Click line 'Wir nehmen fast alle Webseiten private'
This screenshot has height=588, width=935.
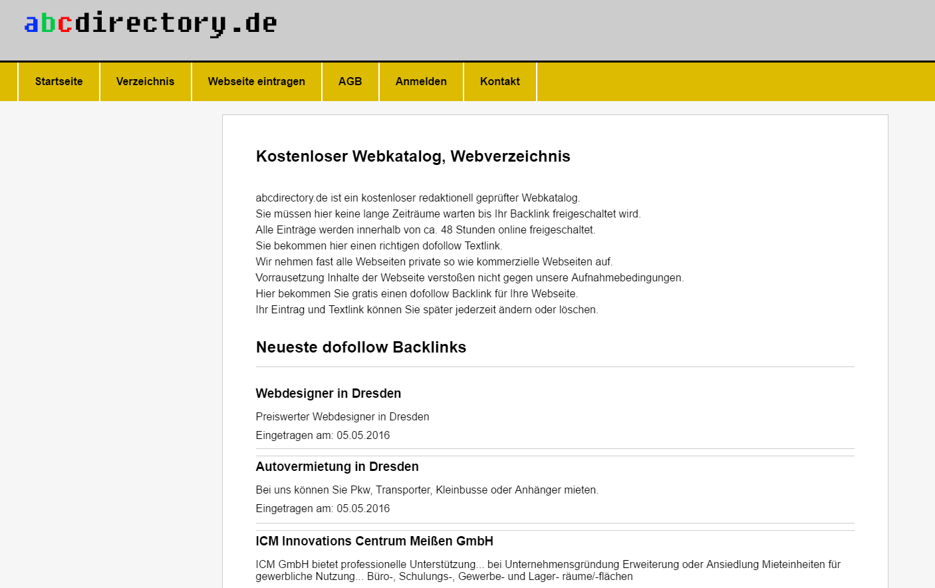434,261
